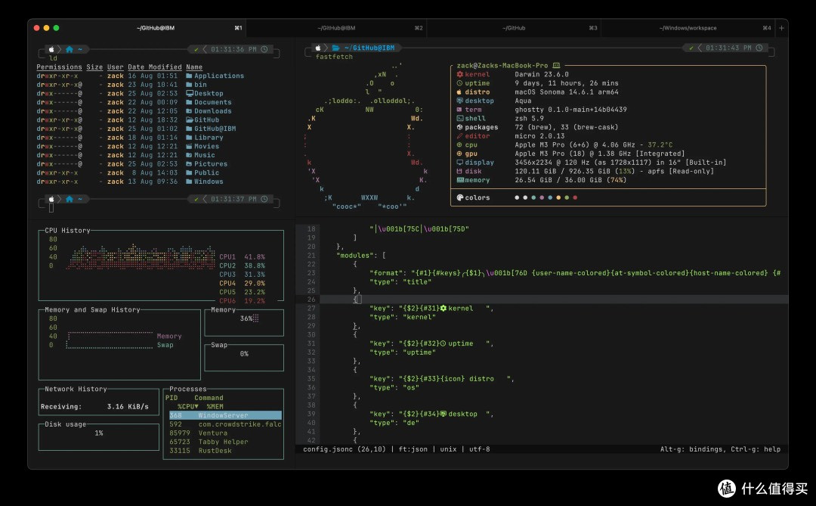Viewport: 816px width, 506px height.
Task: Sort processes by %MEM column header
Action: (x=215, y=406)
